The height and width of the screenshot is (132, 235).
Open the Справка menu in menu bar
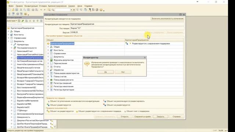[88, 6]
